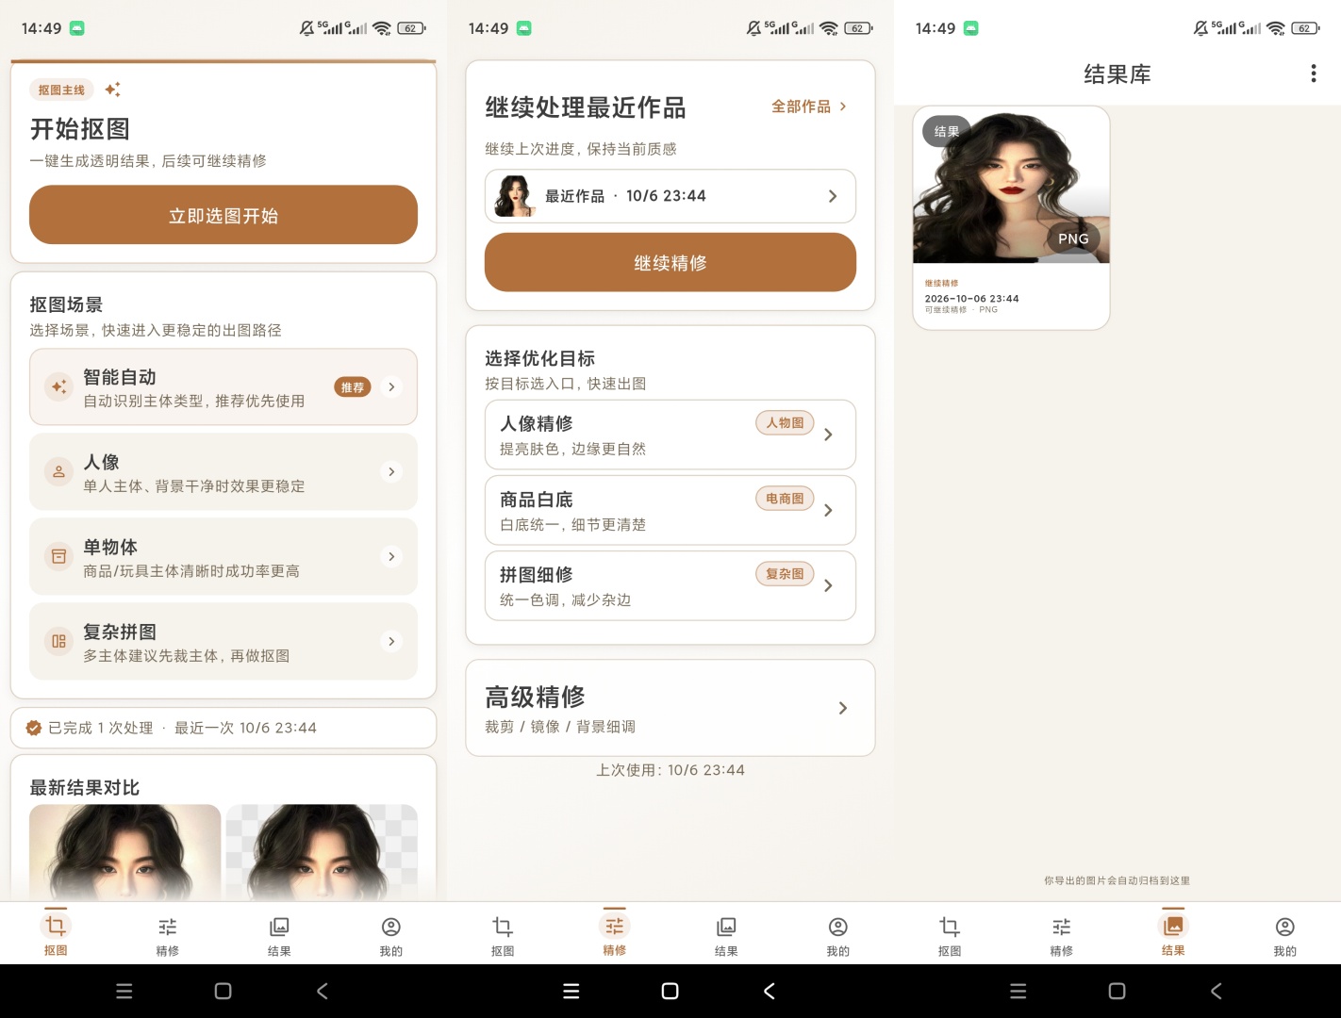Tap the 继续精修 button
This screenshot has height=1018, width=1341.
click(670, 262)
